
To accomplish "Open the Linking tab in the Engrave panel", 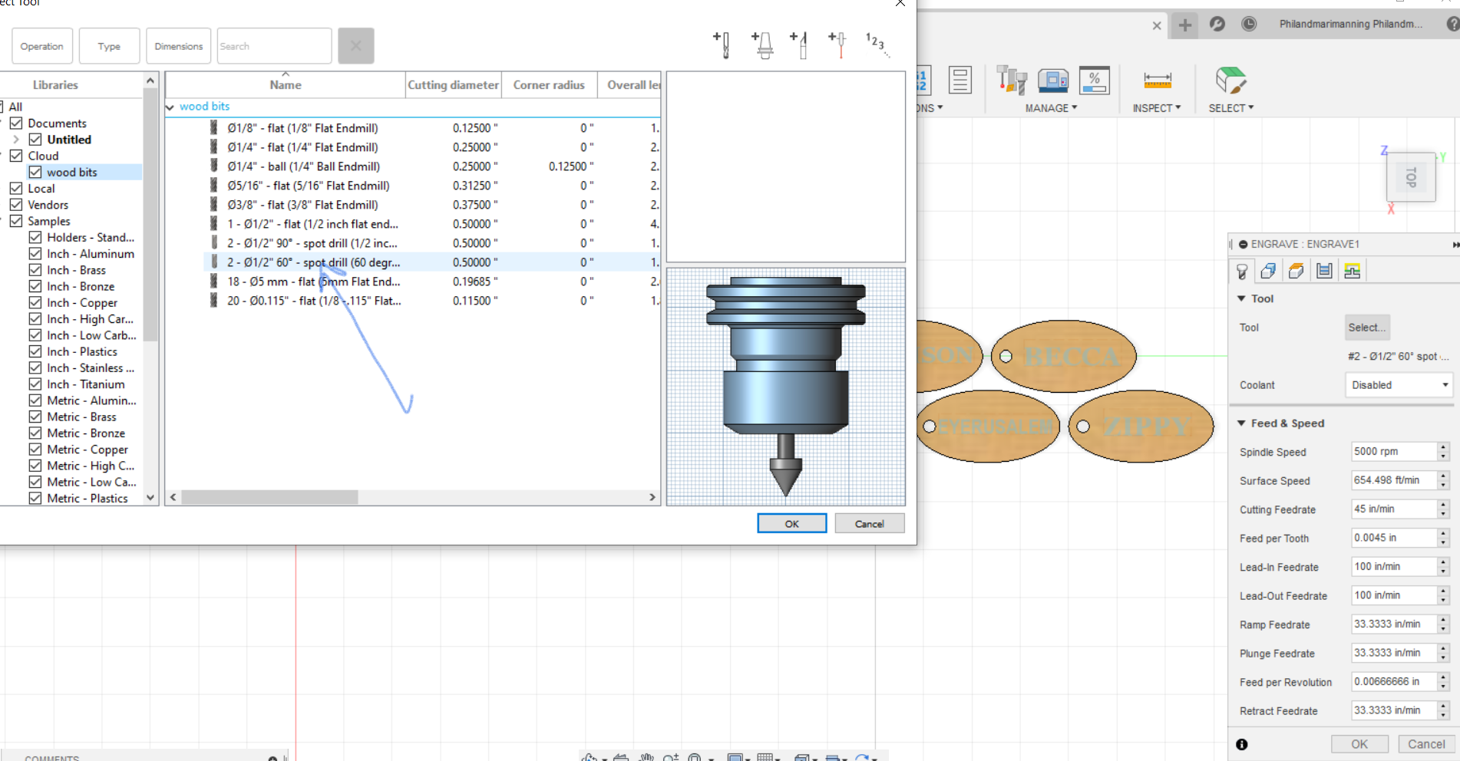I will [1351, 270].
